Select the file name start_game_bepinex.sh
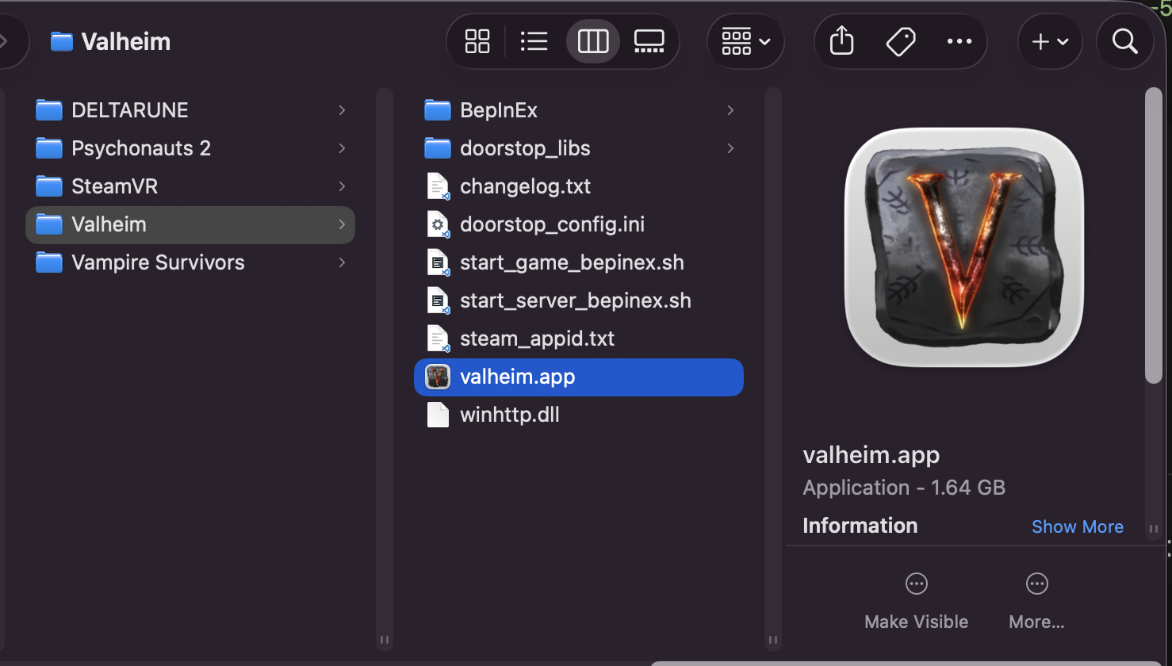 572,262
